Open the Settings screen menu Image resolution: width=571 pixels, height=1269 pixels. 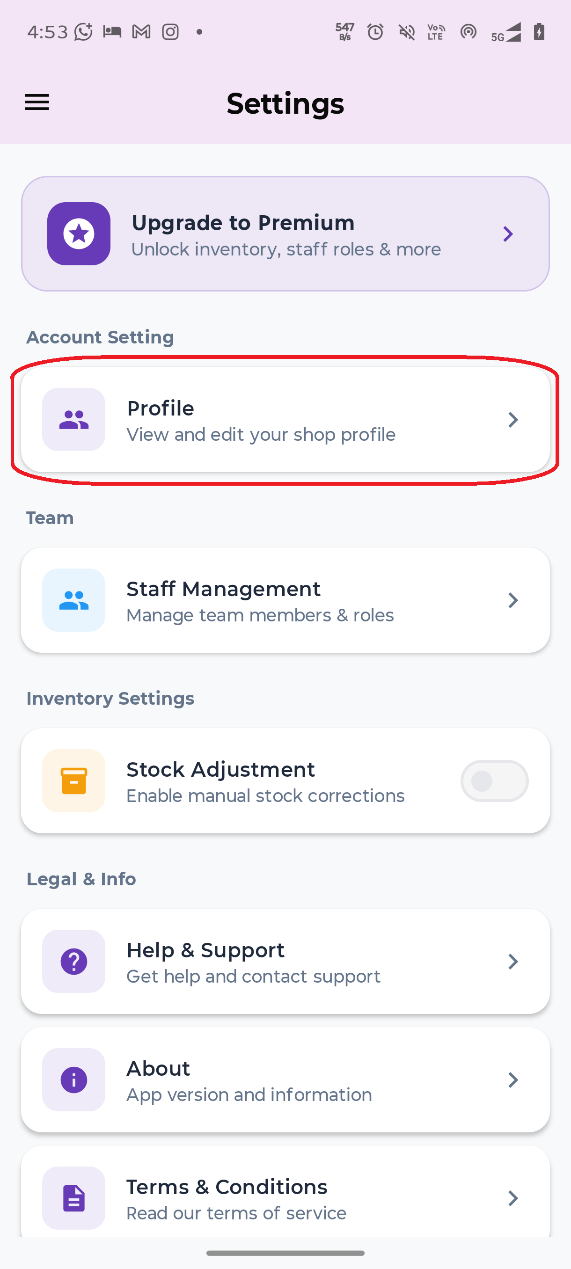pos(37,102)
